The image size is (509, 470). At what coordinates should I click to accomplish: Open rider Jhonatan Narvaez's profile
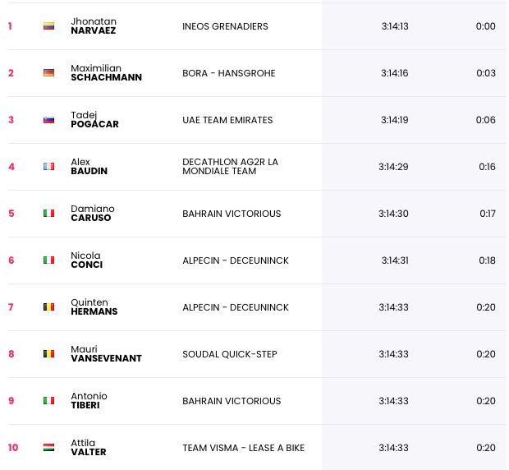point(94,26)
